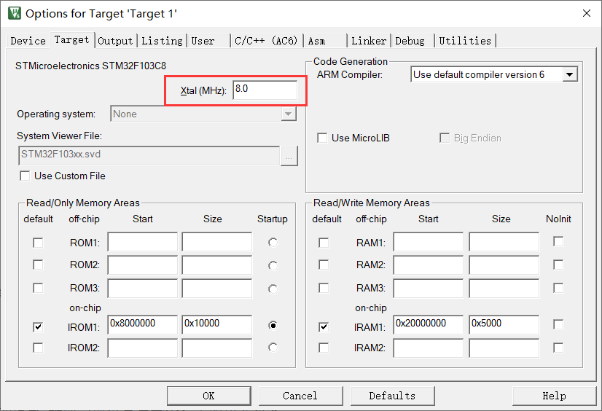Viewport: 602px width, 411px height.
Task: Uncheck the IROM1 default checkbox
Action: (x=38, y=327)
